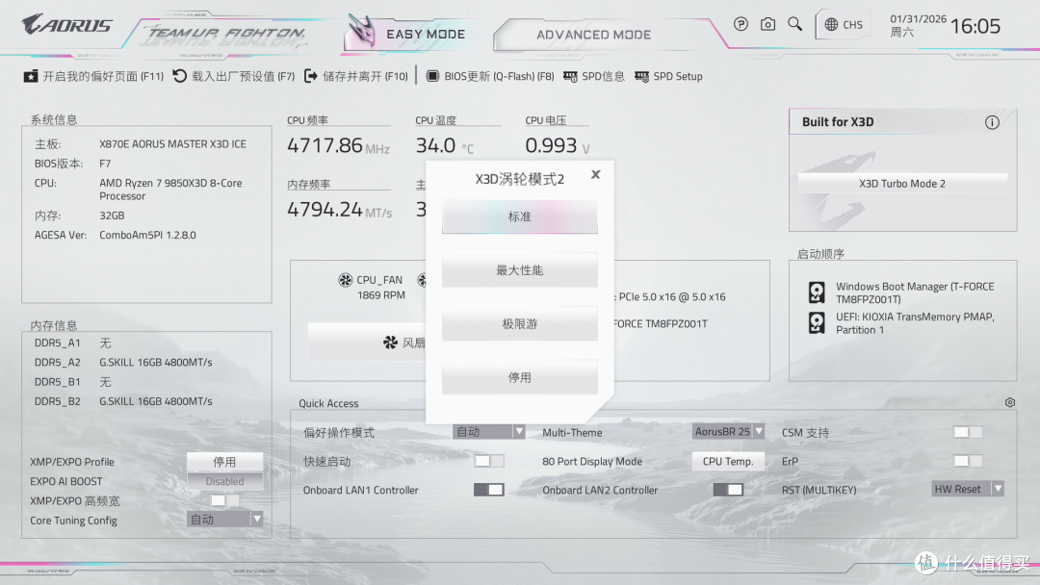Image resolution: width=1040 pixels, height=585 pixels.
Task: Open the search magnifier icon
Action: tap(794, 24)
